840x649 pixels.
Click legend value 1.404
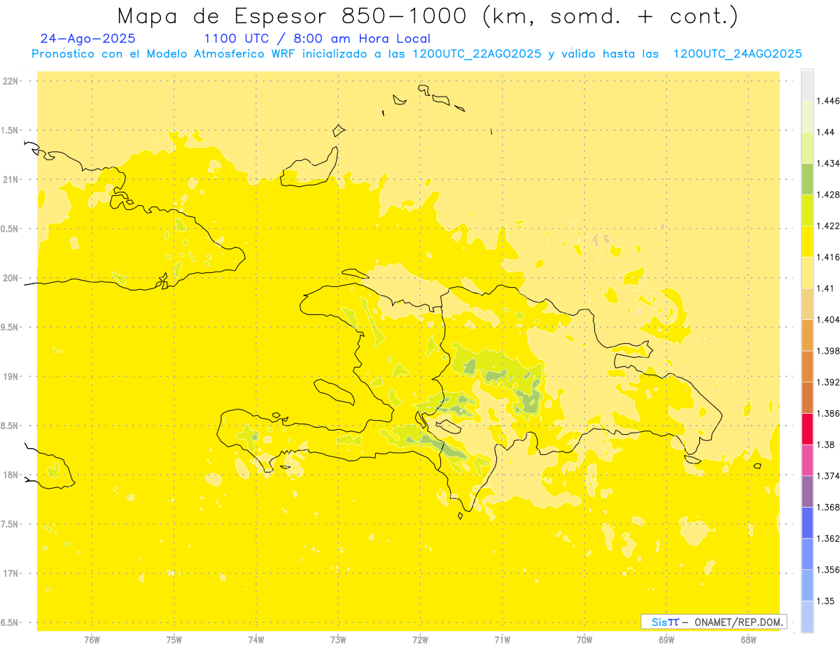point(828,319)
